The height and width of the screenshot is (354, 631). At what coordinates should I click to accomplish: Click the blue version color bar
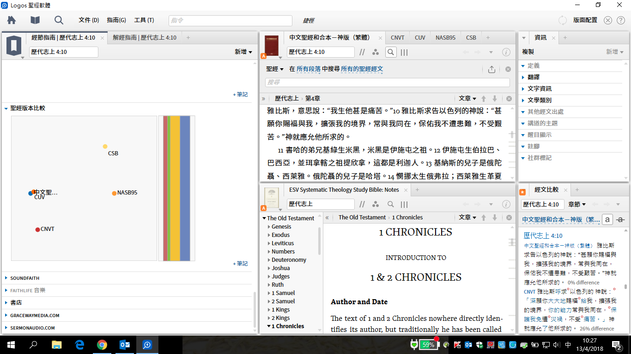(185, 188)
